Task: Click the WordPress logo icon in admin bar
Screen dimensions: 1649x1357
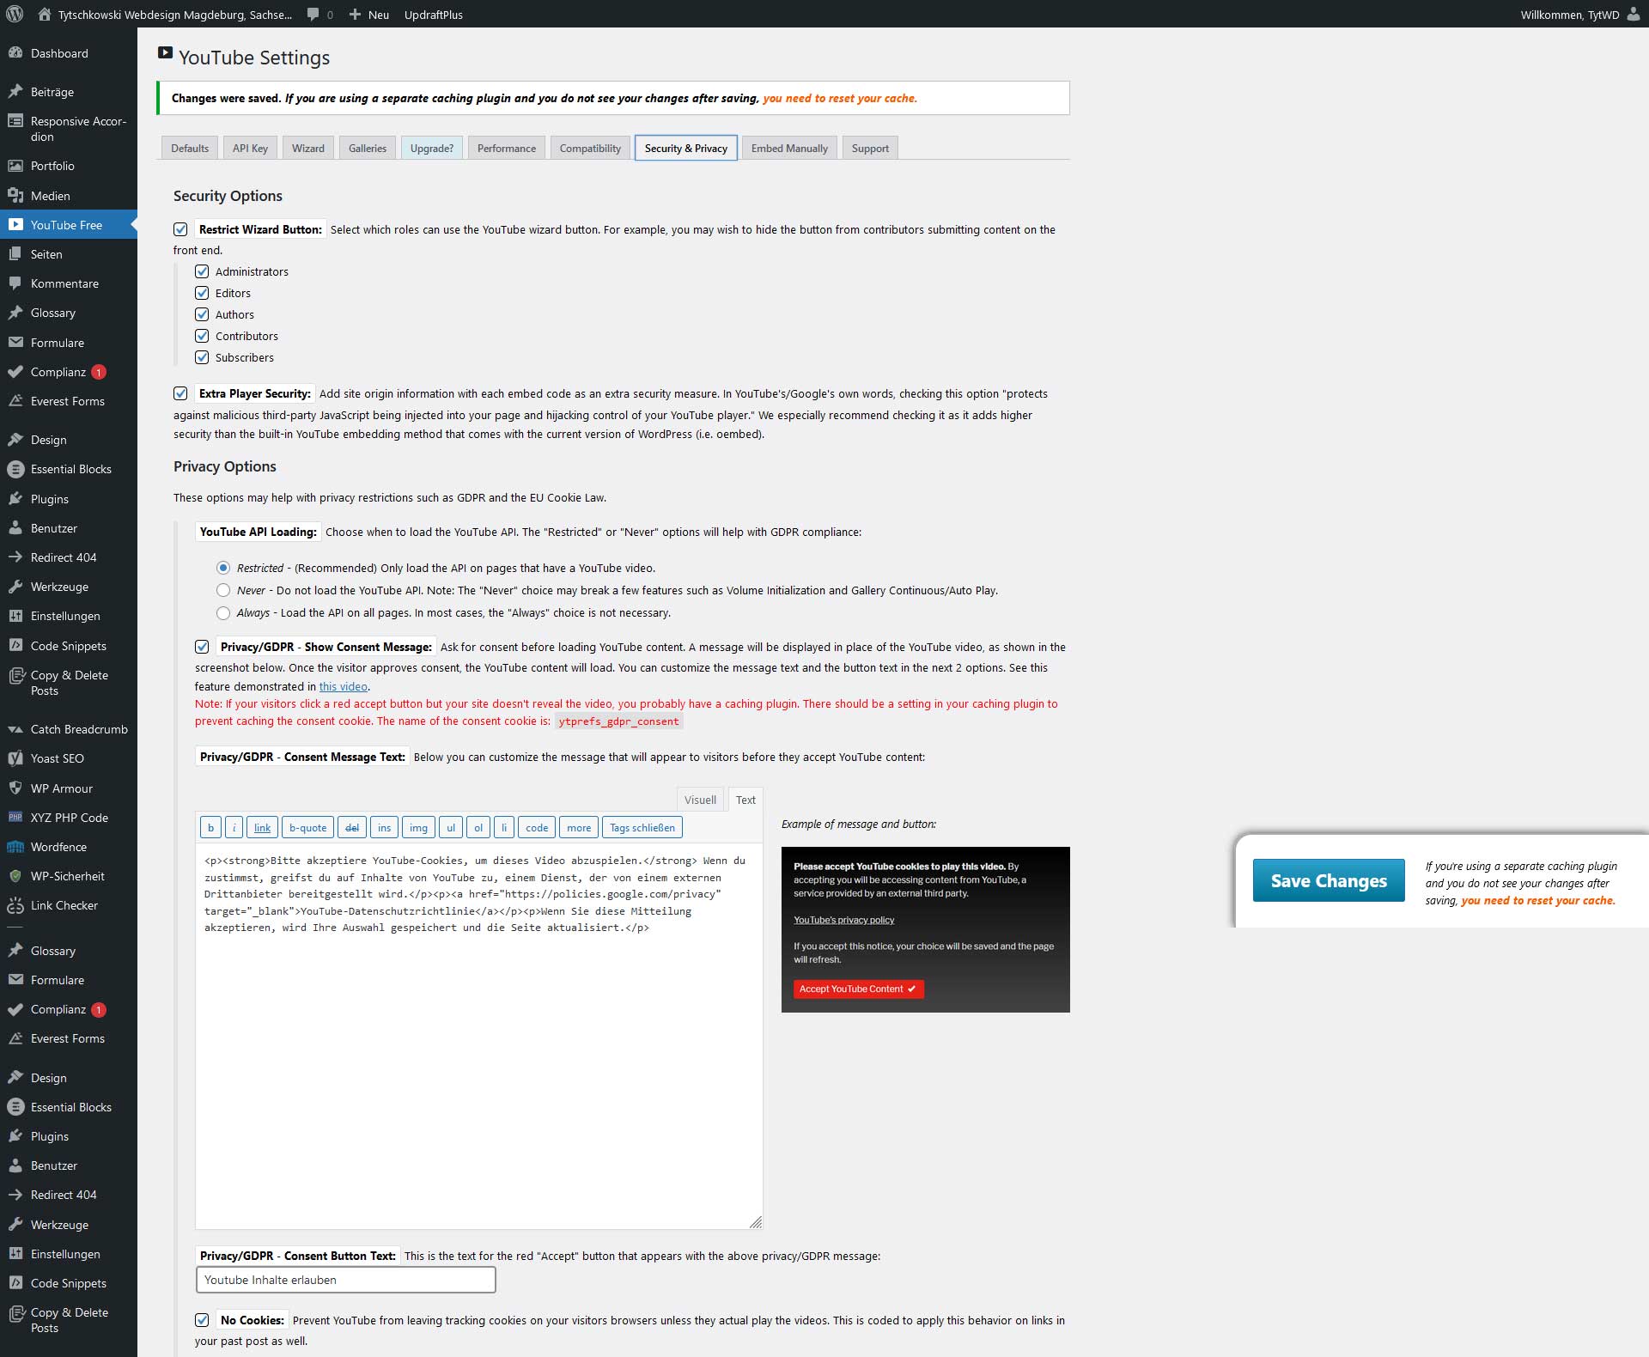Action: pyautogui.click(x=15, y=14)
